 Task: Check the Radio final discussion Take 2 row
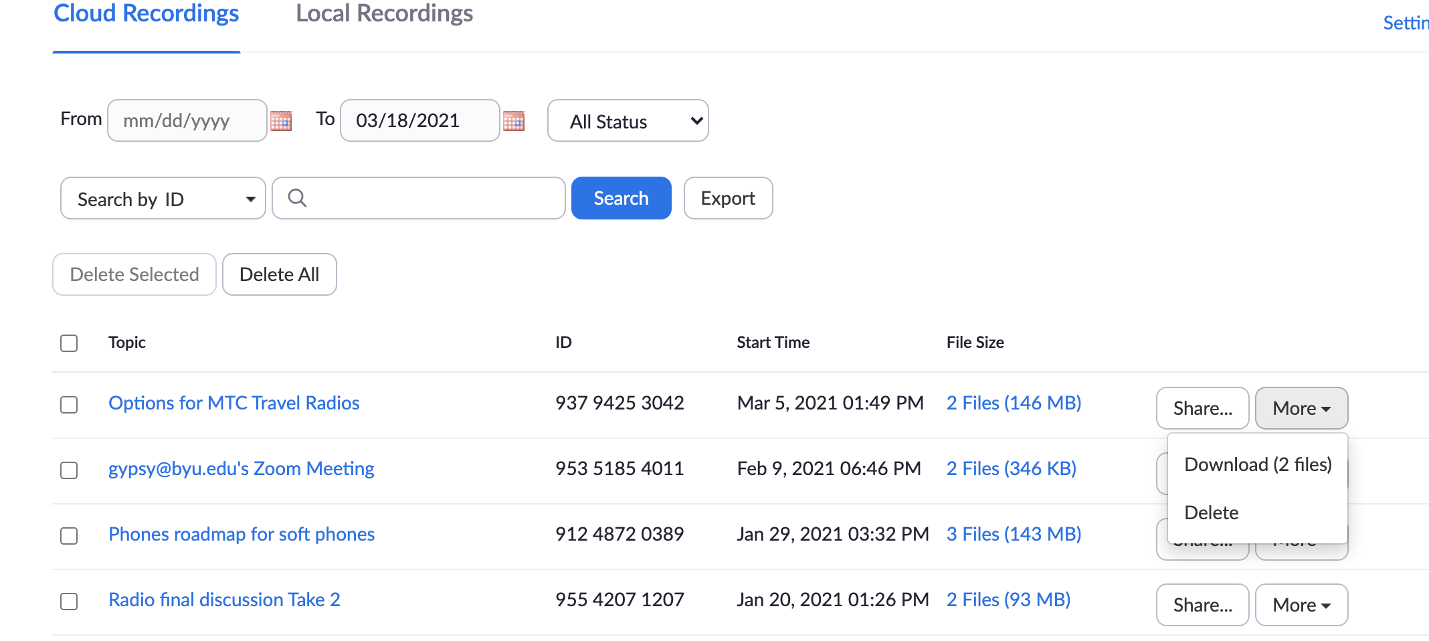tap(69, 602)
